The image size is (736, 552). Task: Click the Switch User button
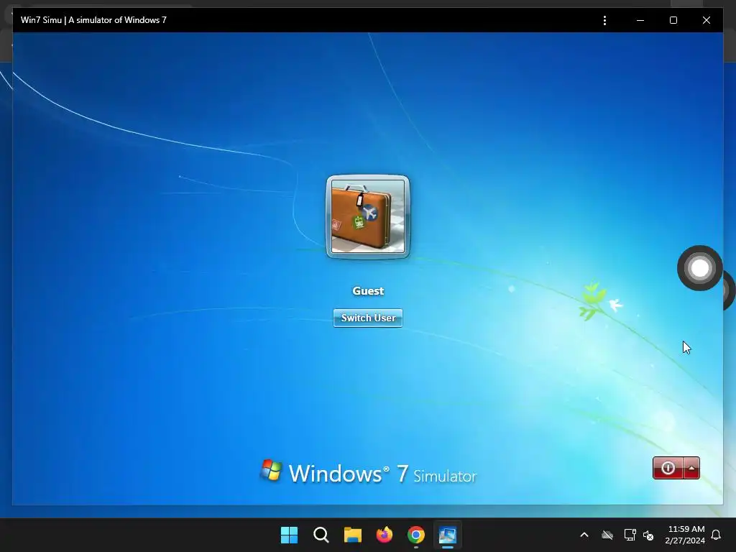[x=368, y=318]
